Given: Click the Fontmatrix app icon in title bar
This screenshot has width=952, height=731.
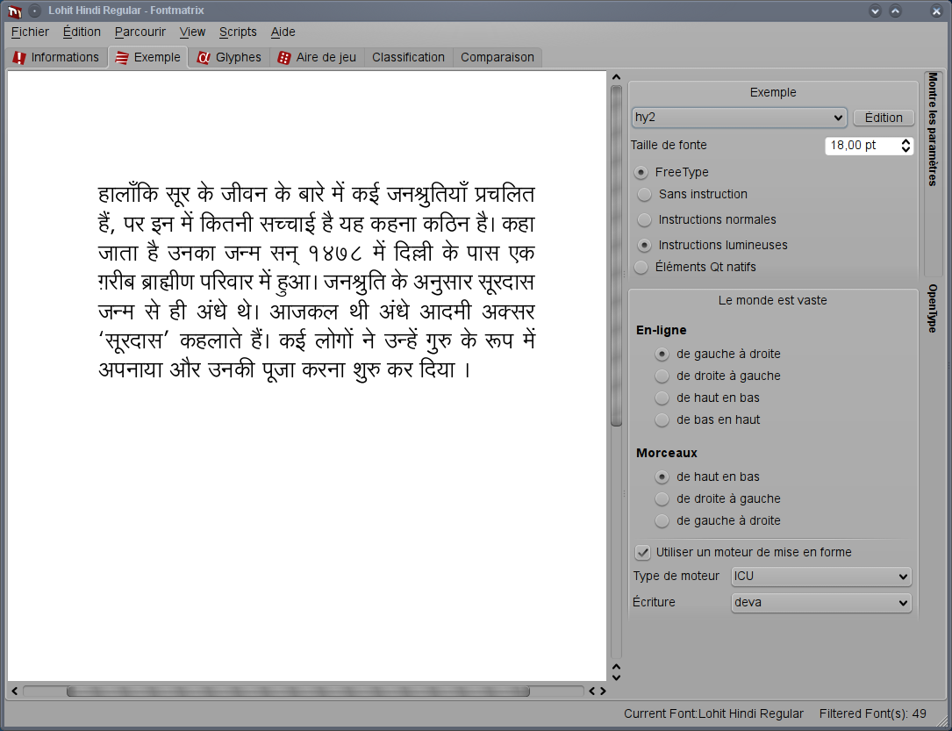Looking at the screenshot, I should pyautogui.click(x=15, y=11).
